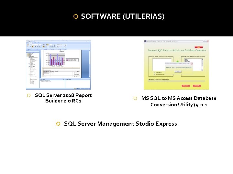This screenshot has width=233, height=174.
Task: Click 'SQL Server 2008 Report Builder 2.0 RC1' caption
Action: coord(63,98)
